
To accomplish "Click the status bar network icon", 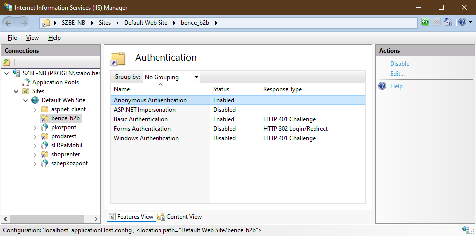I will coord(466,230).
